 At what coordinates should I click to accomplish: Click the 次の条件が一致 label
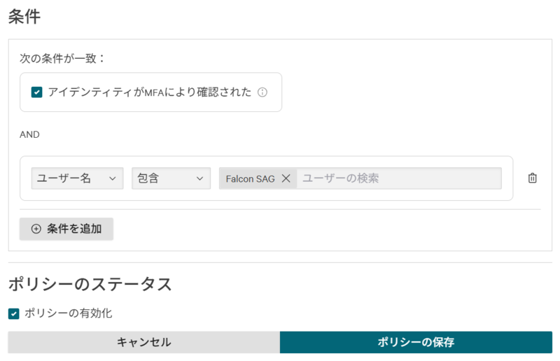(62, 58)
